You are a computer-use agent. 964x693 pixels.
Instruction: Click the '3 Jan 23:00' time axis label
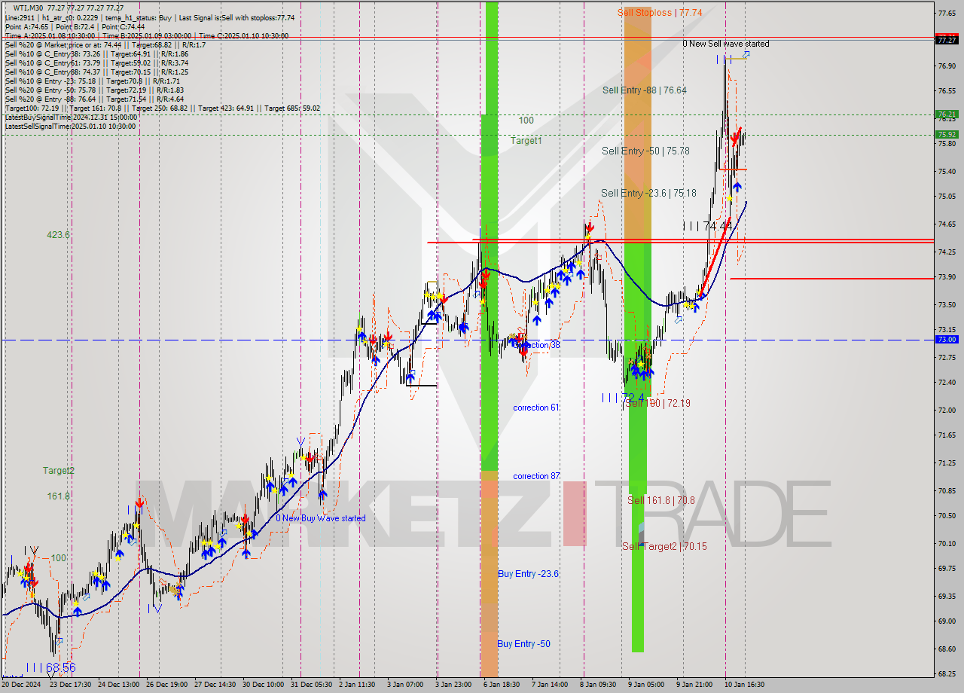(454, 685)
